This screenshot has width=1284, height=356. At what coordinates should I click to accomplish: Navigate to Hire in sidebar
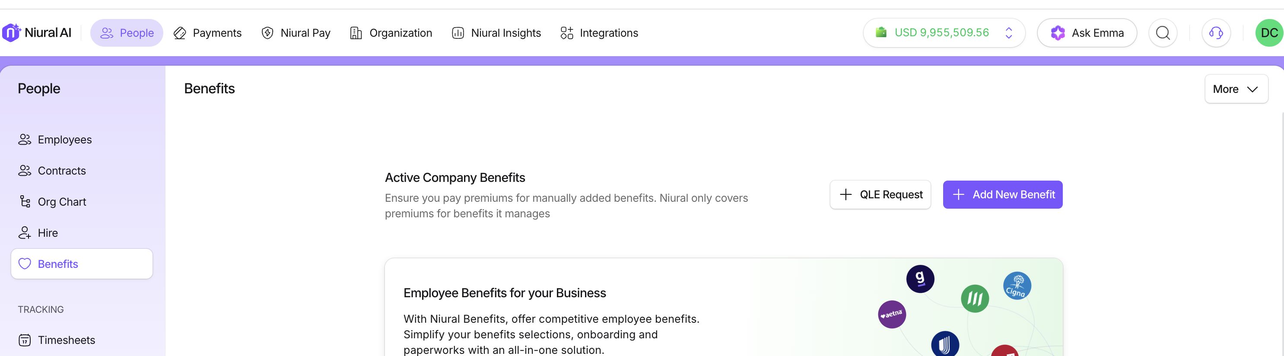48,233
